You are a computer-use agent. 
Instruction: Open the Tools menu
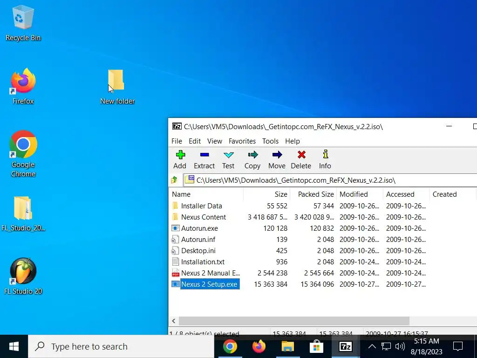[271, 141]
